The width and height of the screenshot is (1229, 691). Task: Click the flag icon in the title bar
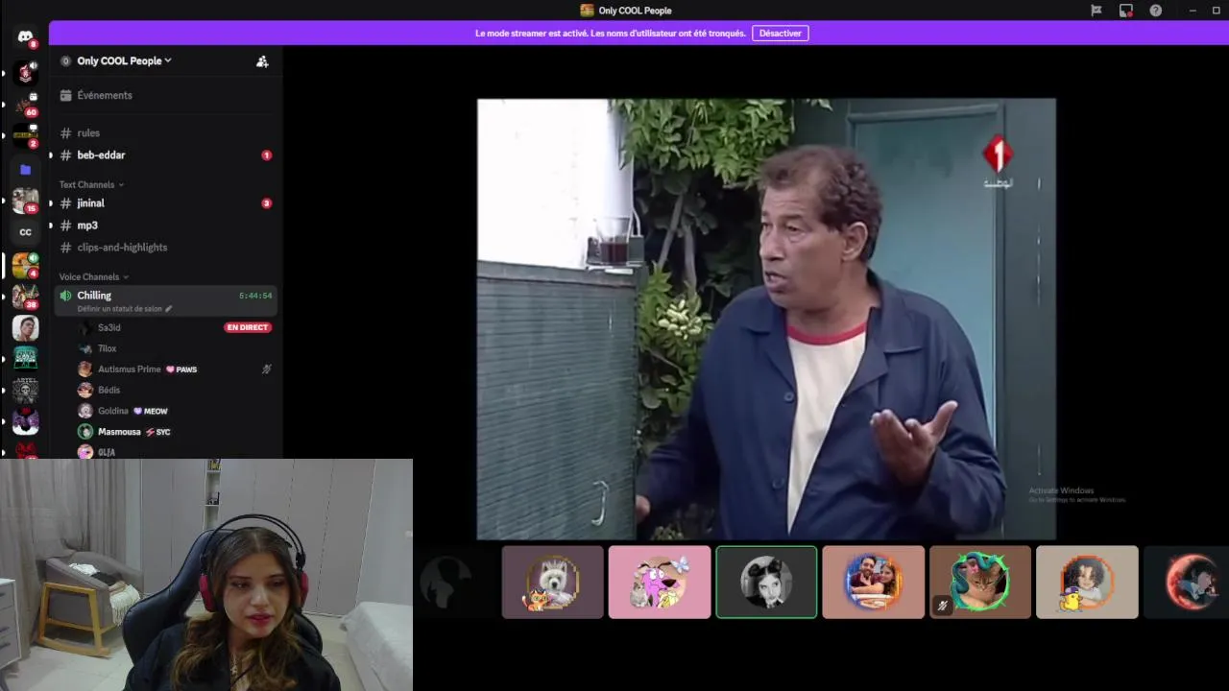point(1096,11)
